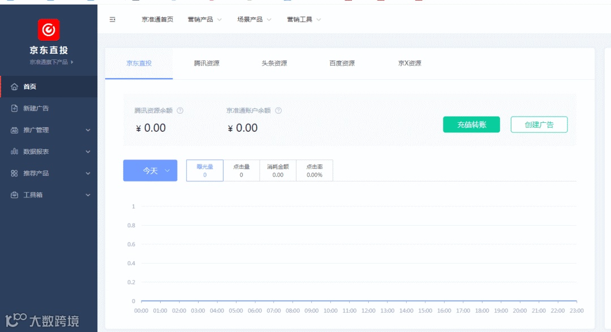Select the 曝光量 metric card
Screen dimensions: 611x332
point(205,171)
